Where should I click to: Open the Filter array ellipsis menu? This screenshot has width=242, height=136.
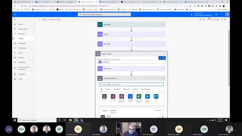point(163,69)
